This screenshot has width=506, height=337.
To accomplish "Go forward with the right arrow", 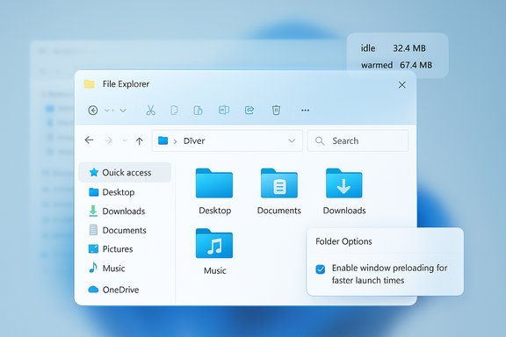I will click(109, 140).
